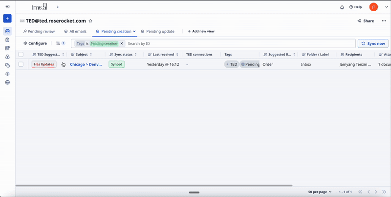Open the globe icon in sidebar
The image size is (391, 197).
7,82
